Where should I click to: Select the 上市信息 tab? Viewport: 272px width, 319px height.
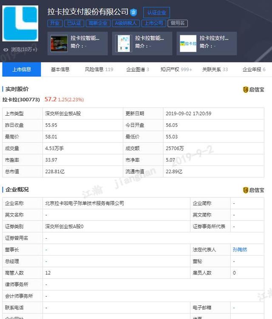click(22, 70)
